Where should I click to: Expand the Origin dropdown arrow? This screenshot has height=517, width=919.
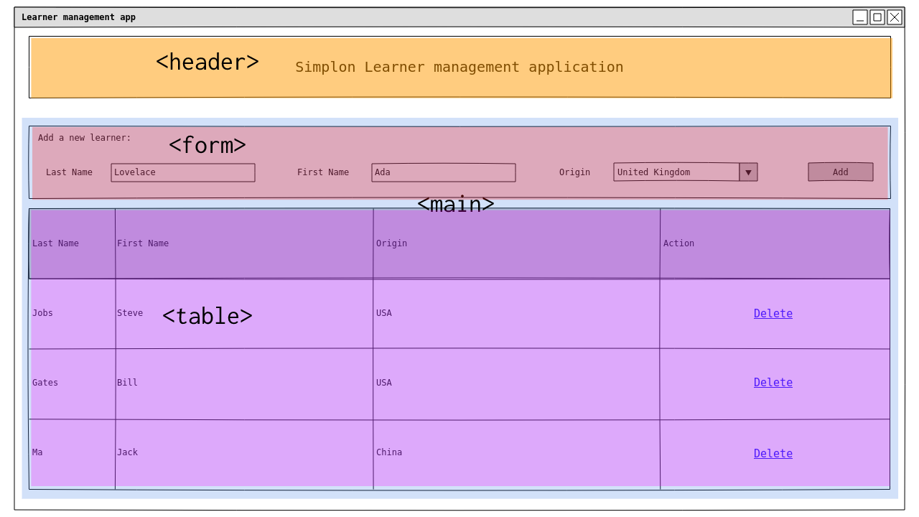click(748, 172)
